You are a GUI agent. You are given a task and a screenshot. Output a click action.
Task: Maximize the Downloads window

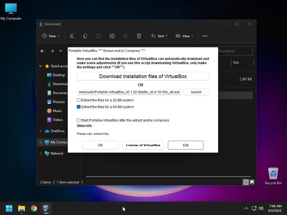point(237,24)
